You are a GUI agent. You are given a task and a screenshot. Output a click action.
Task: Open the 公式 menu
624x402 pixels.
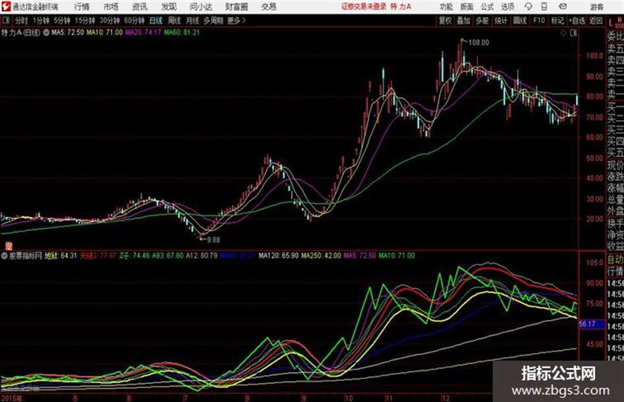(487, 7)
